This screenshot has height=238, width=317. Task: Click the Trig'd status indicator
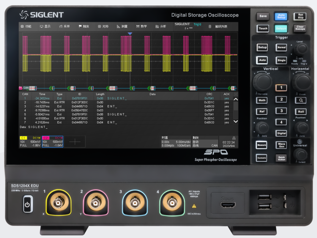pyautogui.click(x=197, y=24)
